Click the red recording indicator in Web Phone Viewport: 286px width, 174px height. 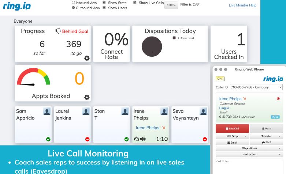point(278,99)
